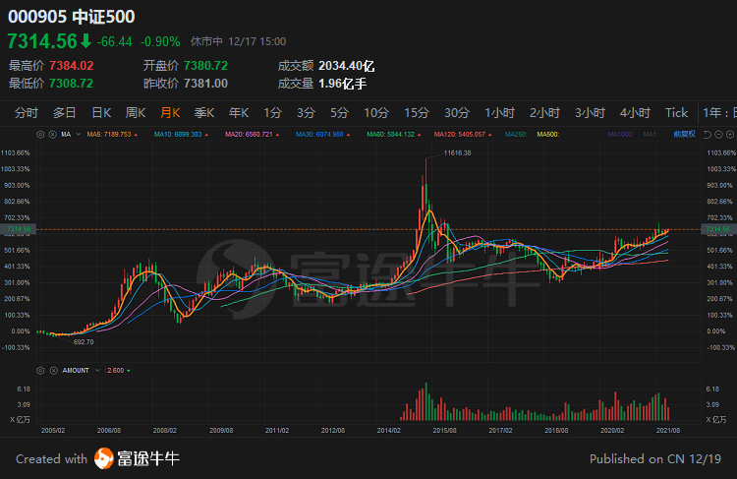737x479 pixels.
Task: Open the 前复权 adjustment dropdown
Action: click(684, 135)
